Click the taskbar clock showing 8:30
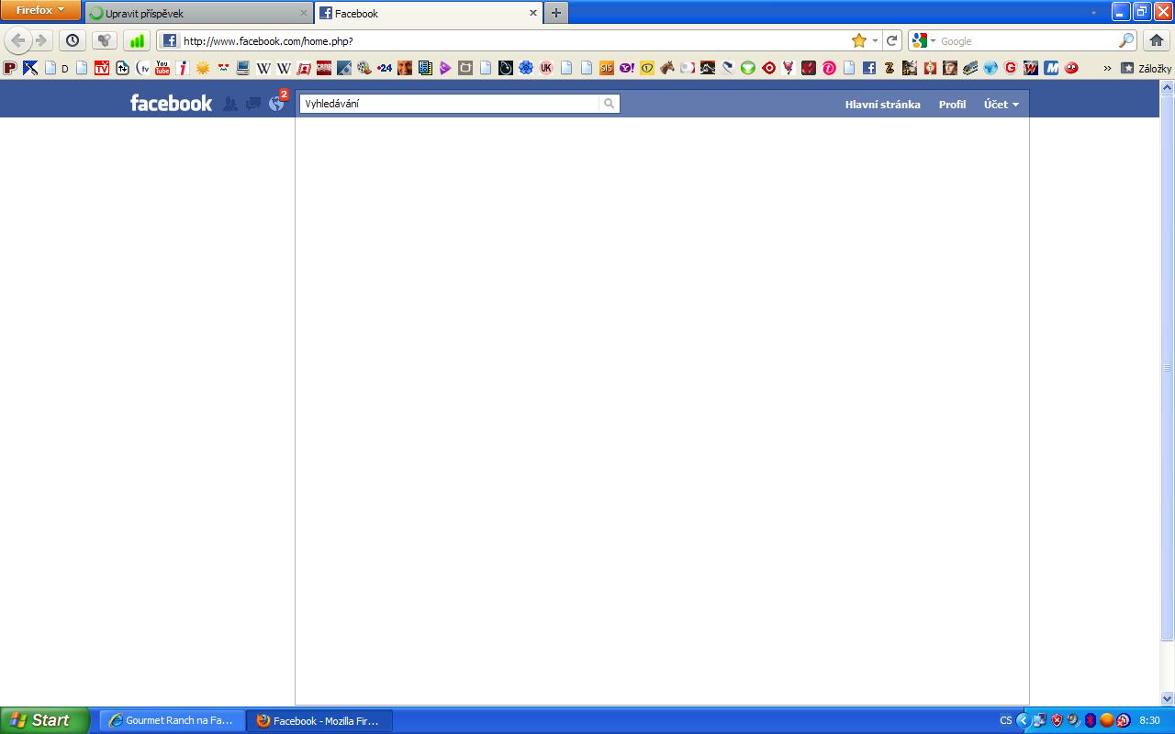 tap(1149, 720)
